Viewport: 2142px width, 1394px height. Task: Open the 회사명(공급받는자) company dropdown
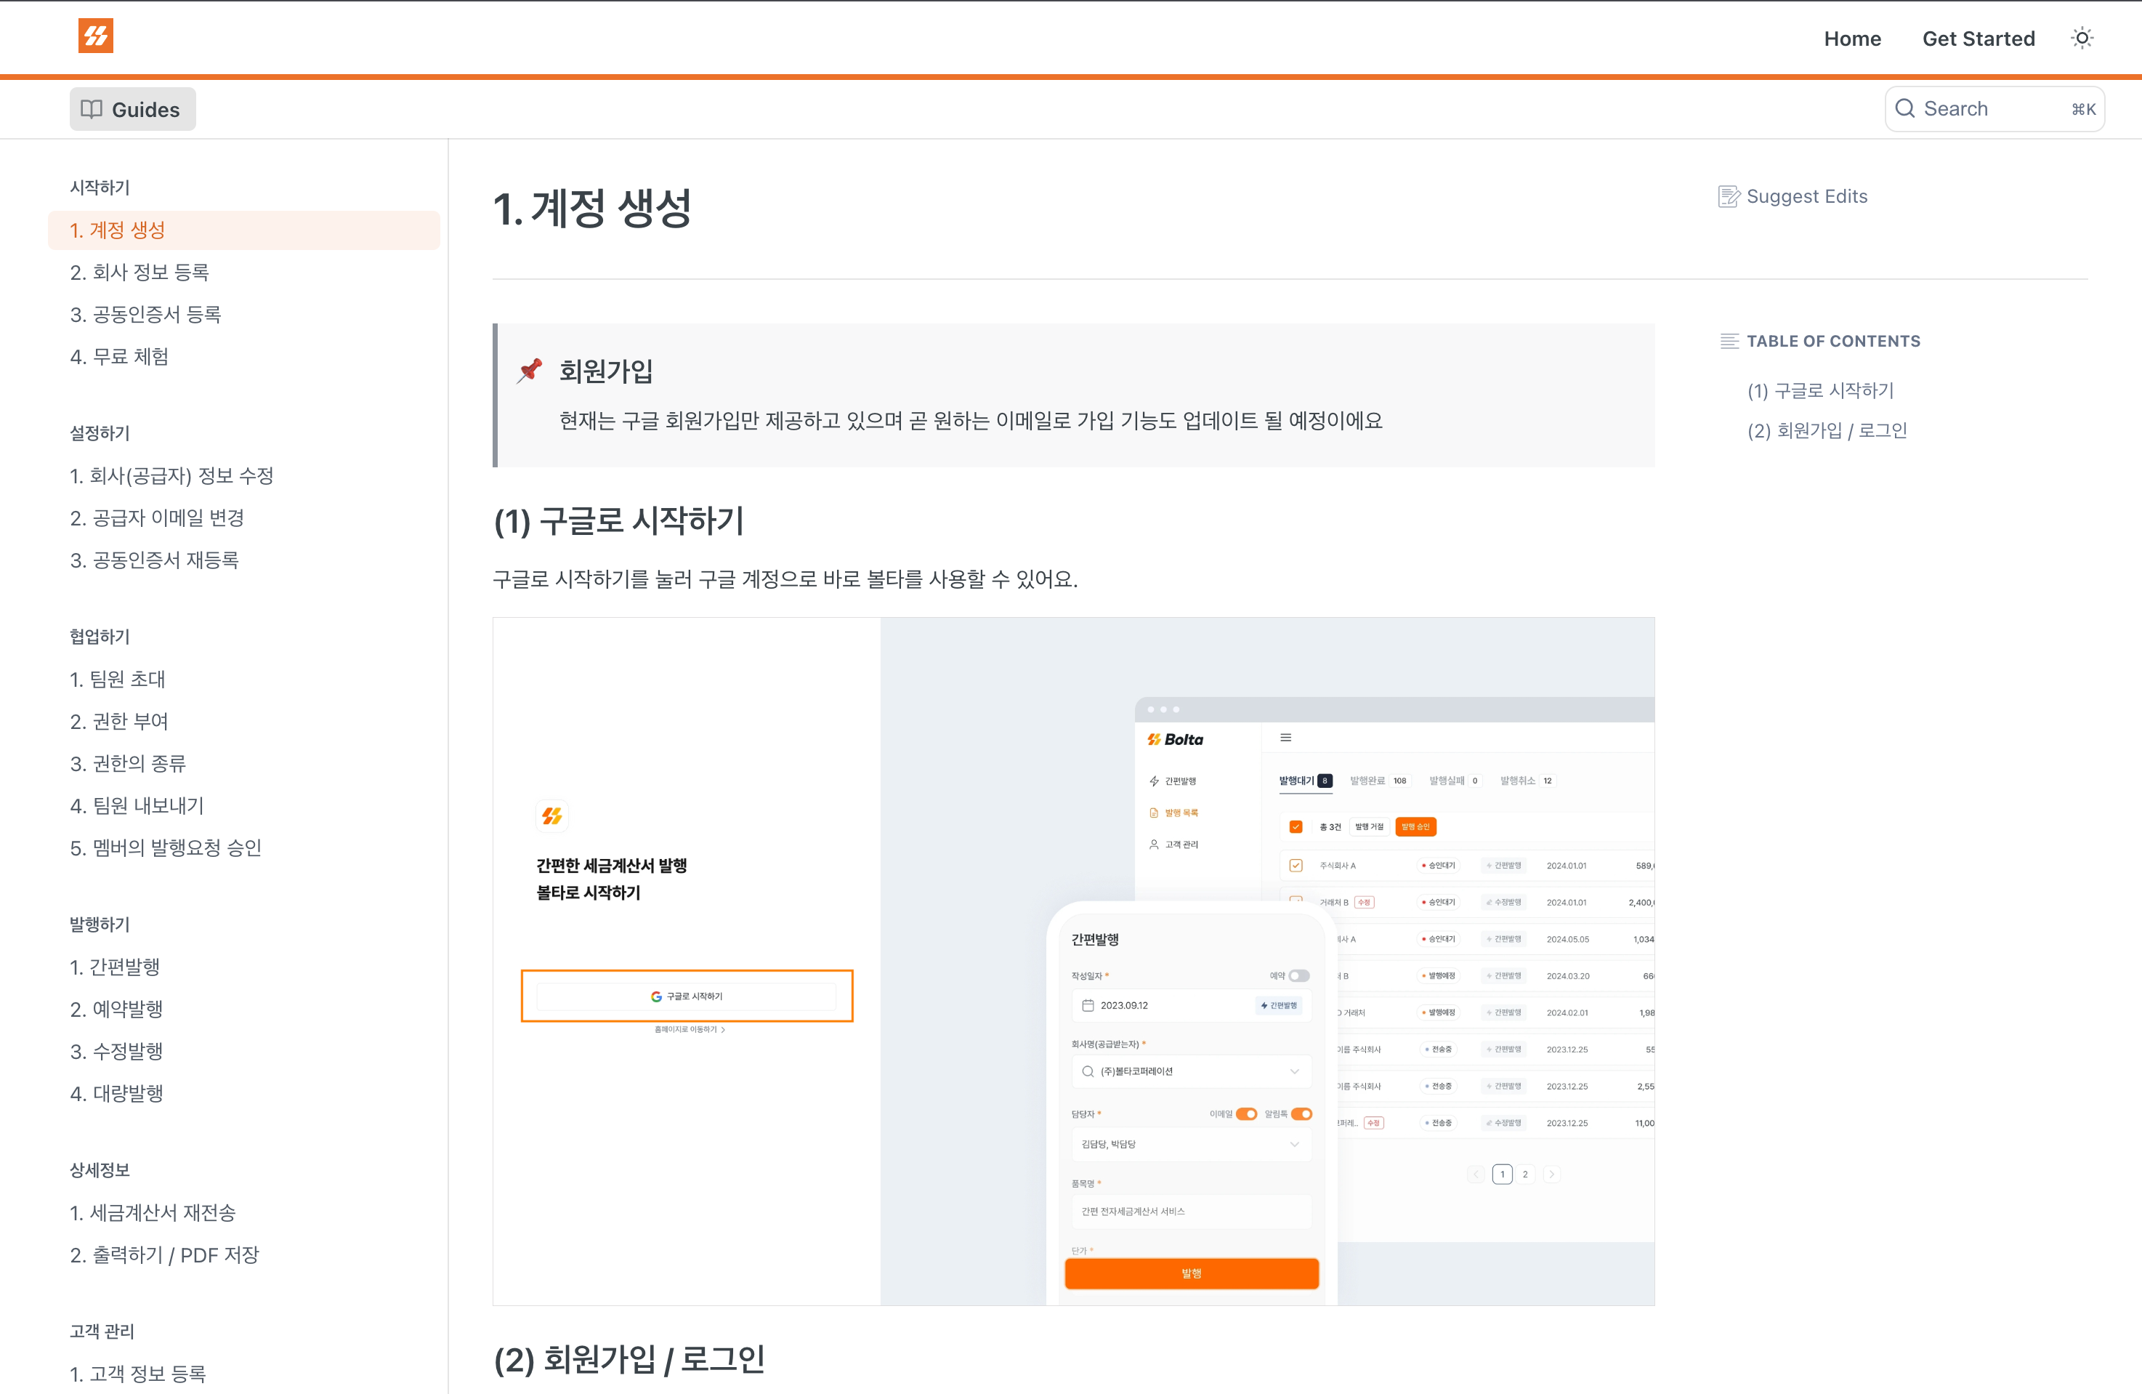pos(1294,1071)
